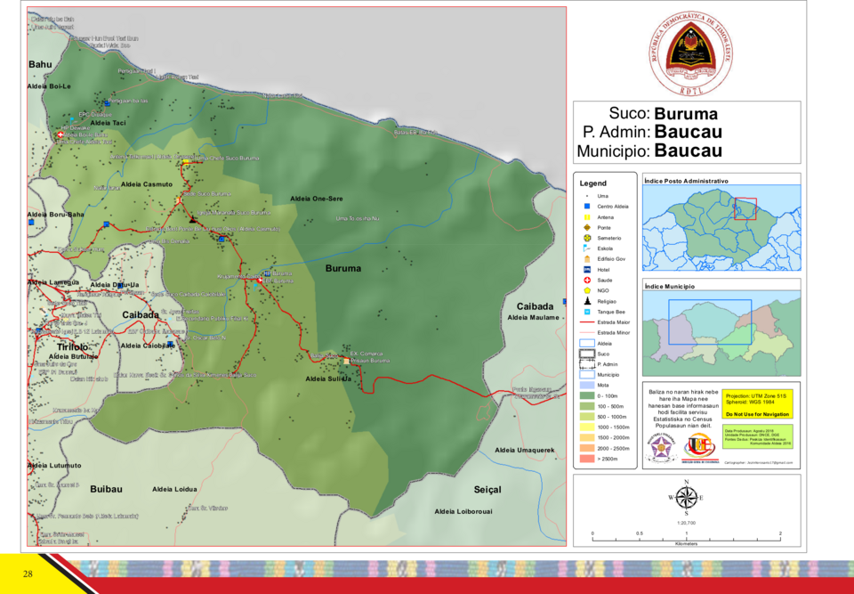This screenshot has width=854, height=594.
Task: Click the page number 28
Action: (28, 574)
